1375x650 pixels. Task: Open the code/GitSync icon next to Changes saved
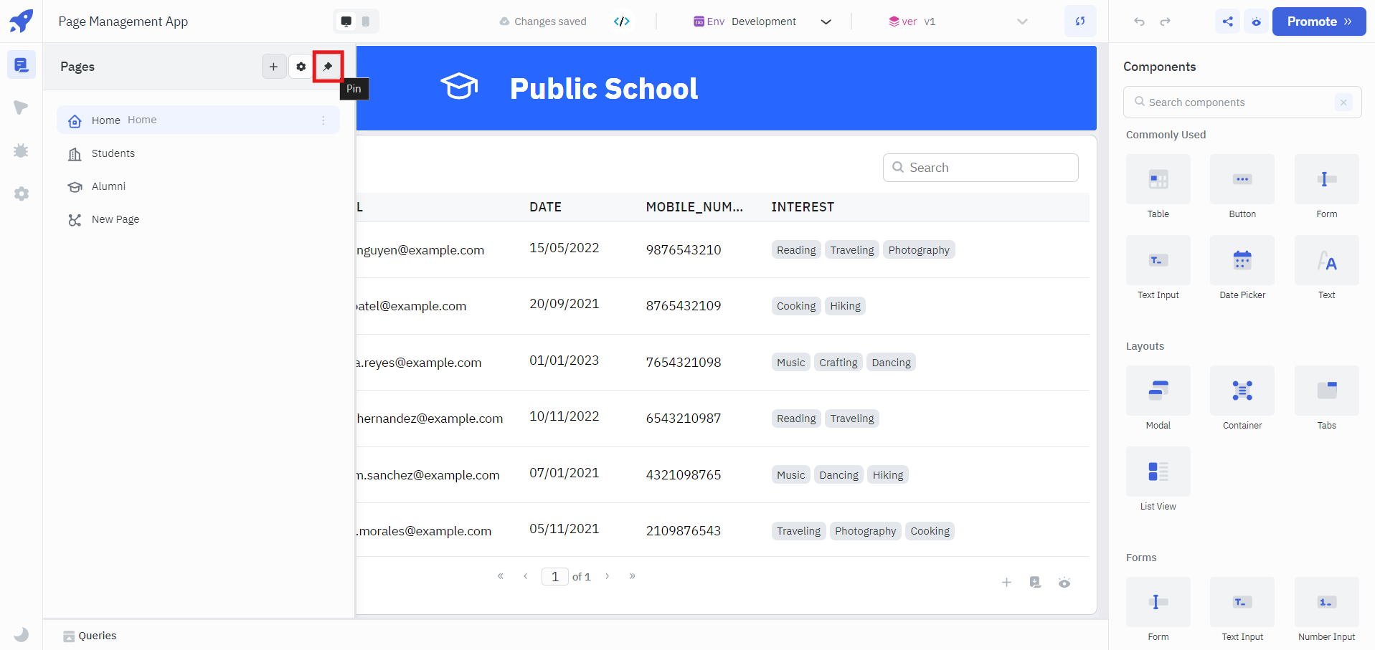coord(622,21)
